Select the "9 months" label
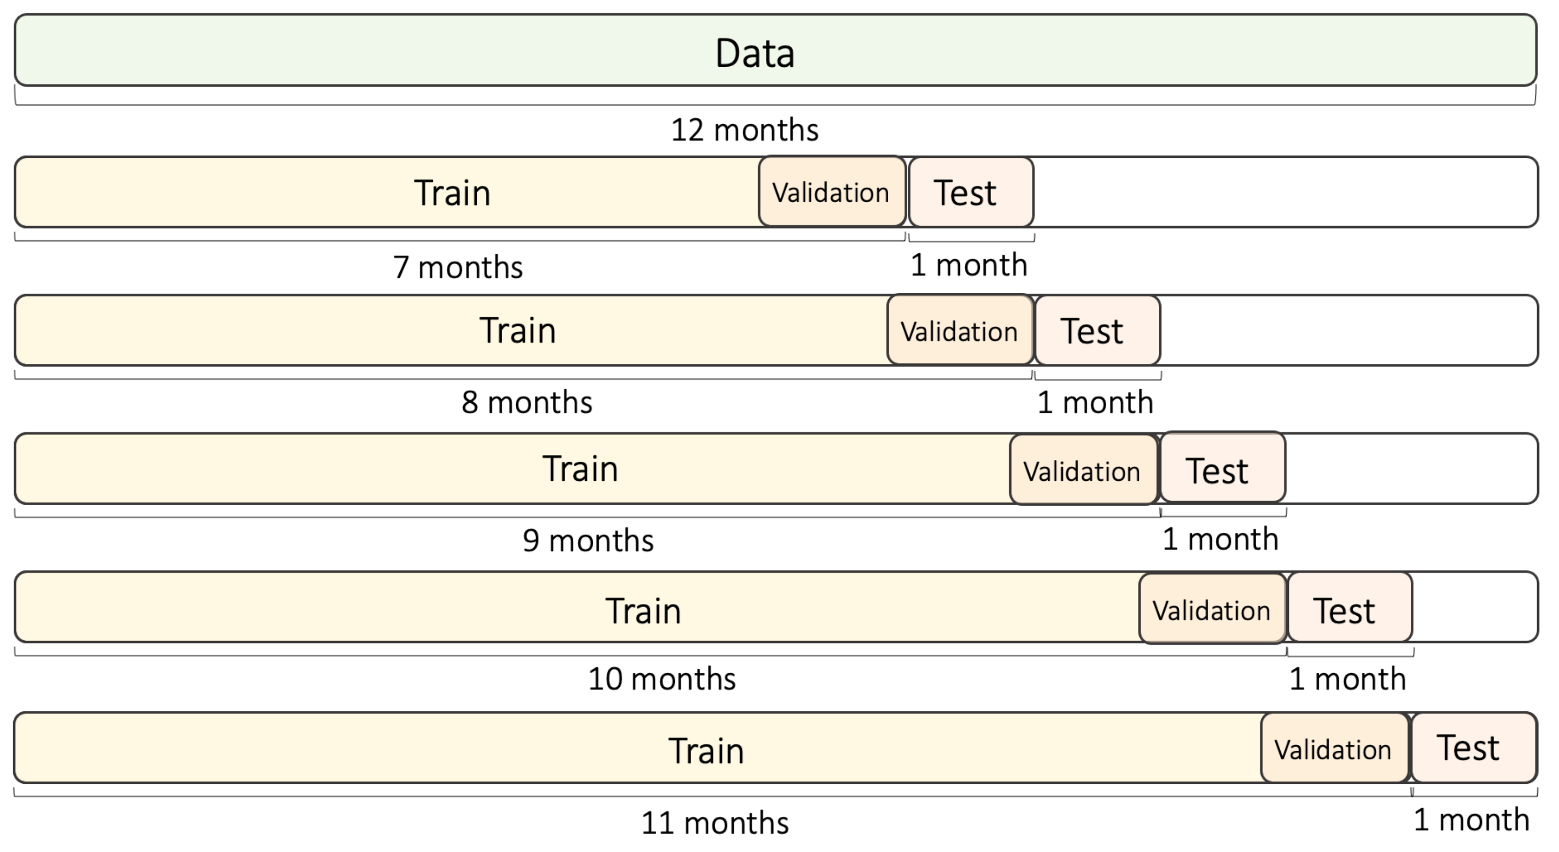 click(588, 540)
